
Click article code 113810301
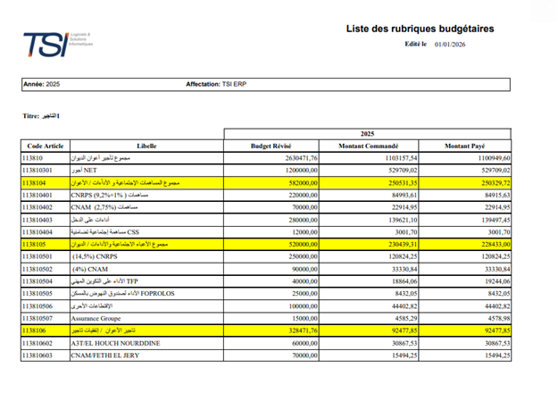click(x=37, y=171)
